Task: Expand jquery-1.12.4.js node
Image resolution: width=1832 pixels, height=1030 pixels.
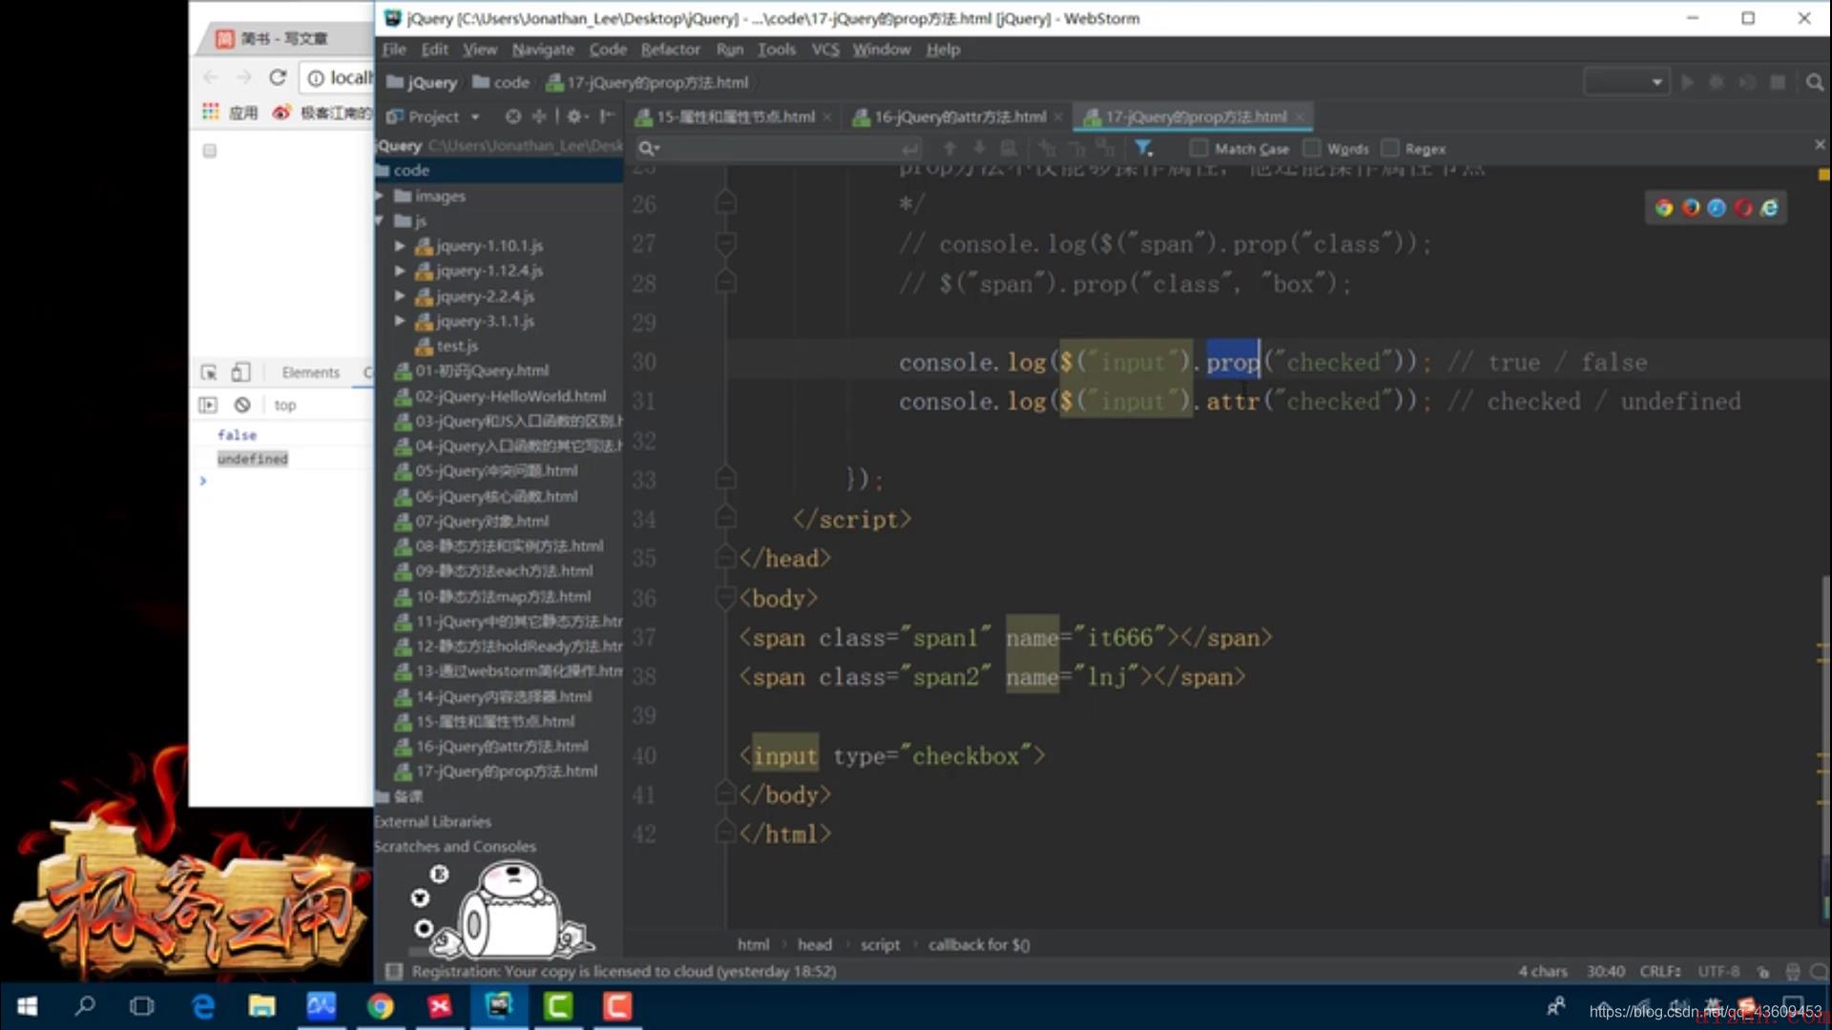Action: [x=400, y=271]
